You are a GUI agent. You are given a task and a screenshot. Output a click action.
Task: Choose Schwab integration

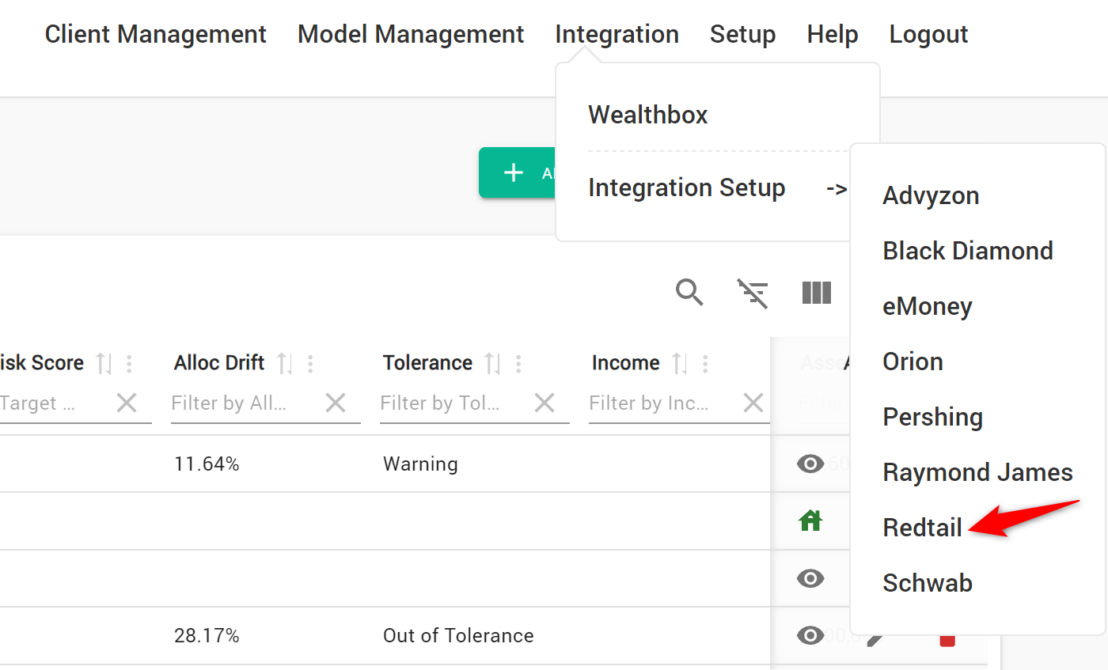928,583
